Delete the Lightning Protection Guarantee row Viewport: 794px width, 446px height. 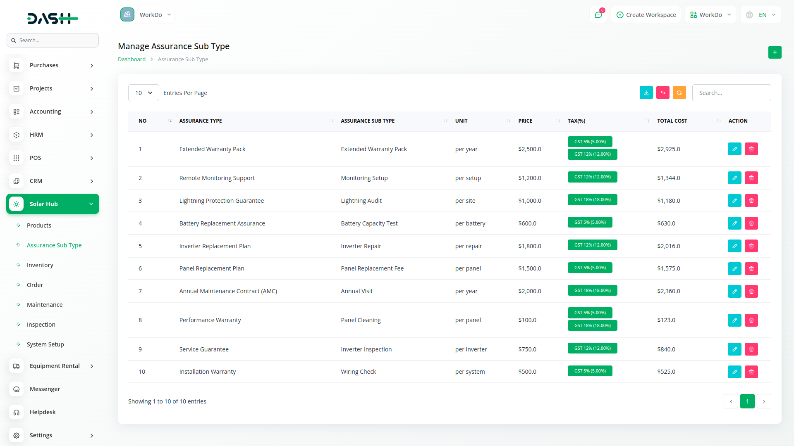coord(751,201)
